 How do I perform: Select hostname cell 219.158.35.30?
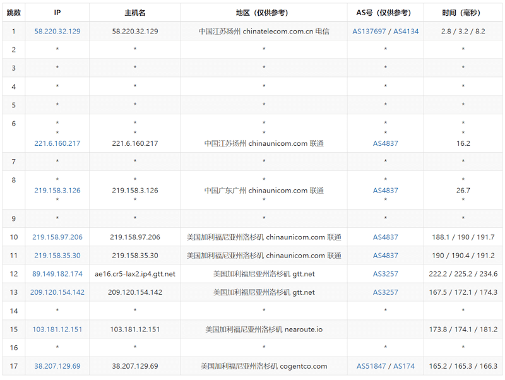click(x=135, y=256)
